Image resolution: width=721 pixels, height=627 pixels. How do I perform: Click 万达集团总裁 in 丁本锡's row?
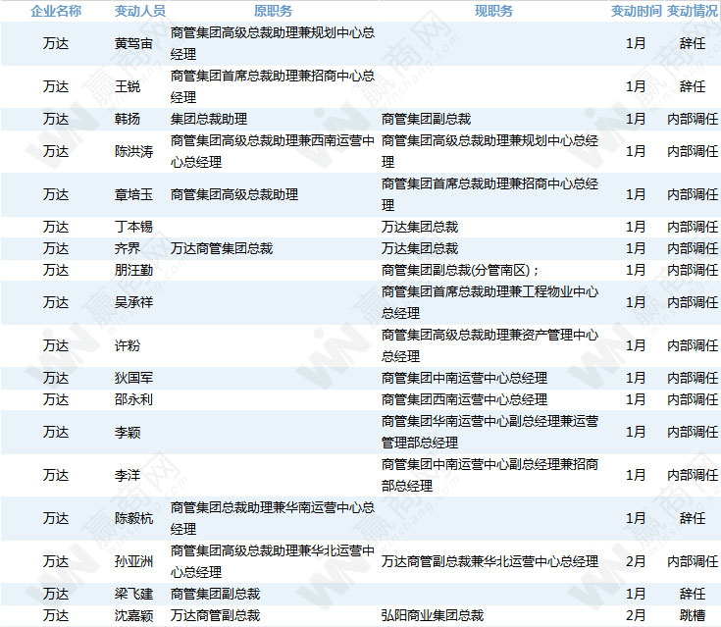pyautogui.click(x=420, y=227)
